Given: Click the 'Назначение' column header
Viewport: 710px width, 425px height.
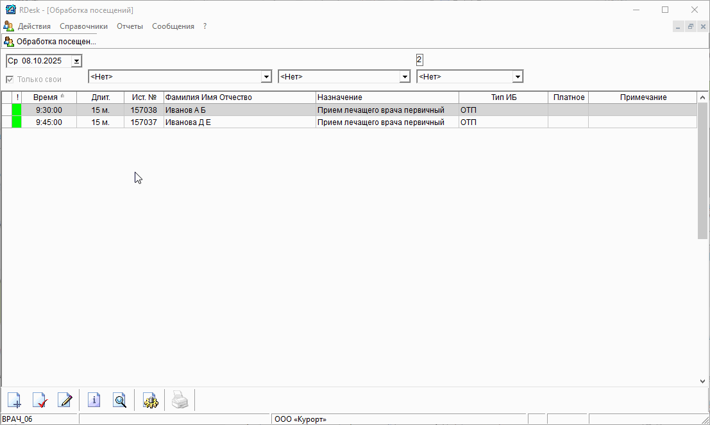Looking at the screenshot, I should (x=387, y=97).
